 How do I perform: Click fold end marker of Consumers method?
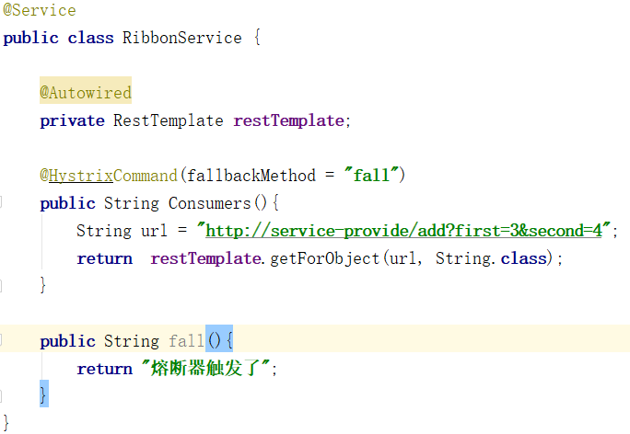click(x=1, y=286)
